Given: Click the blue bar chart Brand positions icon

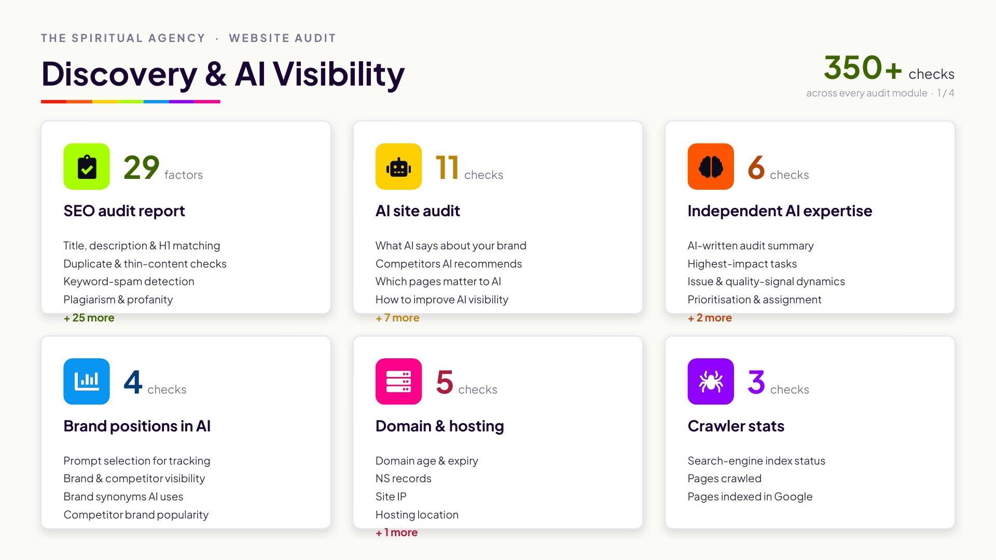Looking at the screenshot, I should (87, 382).
